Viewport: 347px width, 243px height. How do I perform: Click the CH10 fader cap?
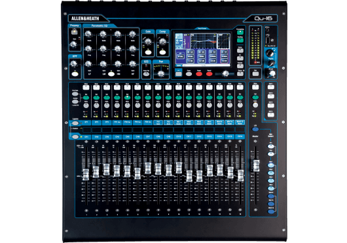(178, 168)
